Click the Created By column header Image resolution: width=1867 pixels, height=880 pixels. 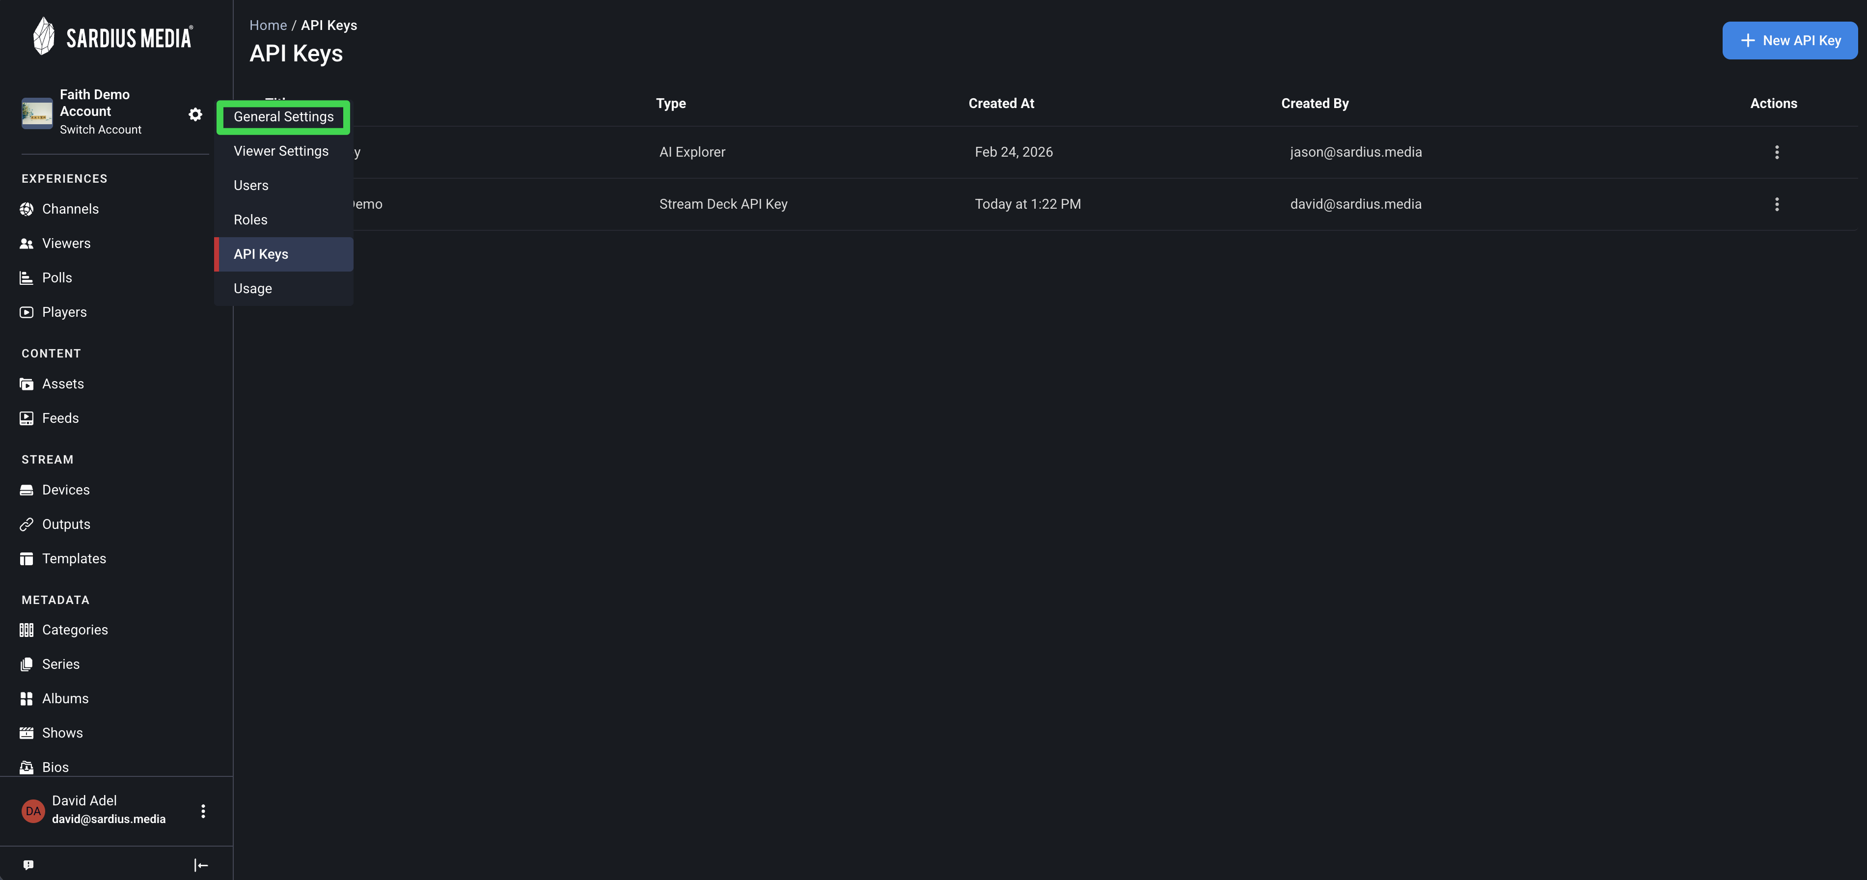[x=1315, y=104]
